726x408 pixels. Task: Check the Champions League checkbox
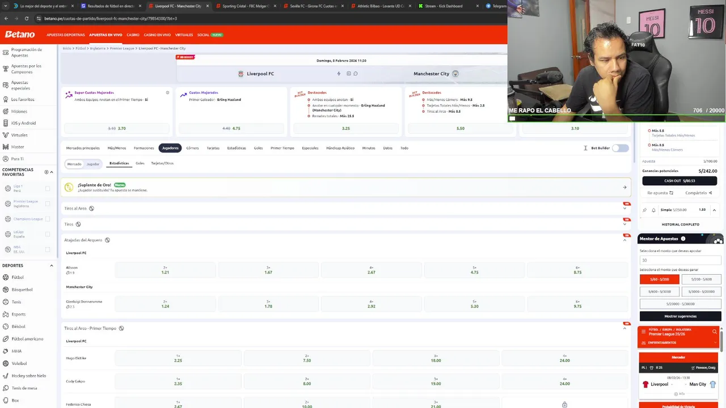click(x=48, y=219)
